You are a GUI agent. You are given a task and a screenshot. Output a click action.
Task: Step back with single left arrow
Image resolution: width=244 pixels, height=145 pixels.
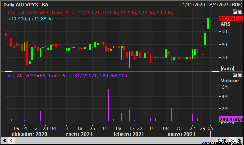(x=12, y=141)
